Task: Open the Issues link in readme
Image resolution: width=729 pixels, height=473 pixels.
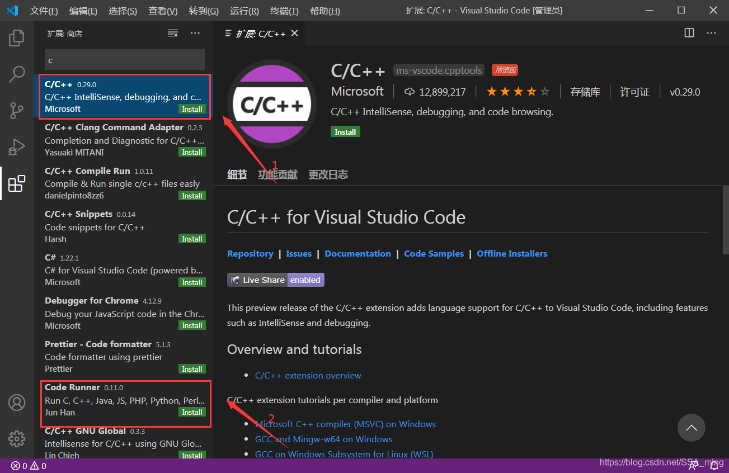Action: [299, 253]
